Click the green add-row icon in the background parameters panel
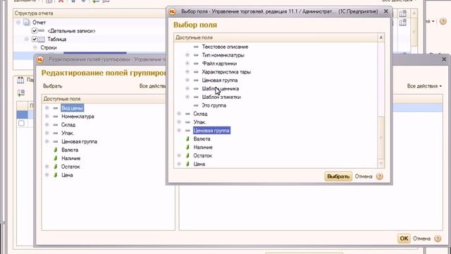This screenshot has width=451, height=254. [21, 92]
